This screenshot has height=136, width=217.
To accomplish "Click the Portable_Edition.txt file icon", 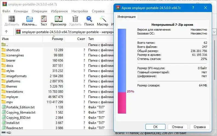I will (x=4, y=107).
